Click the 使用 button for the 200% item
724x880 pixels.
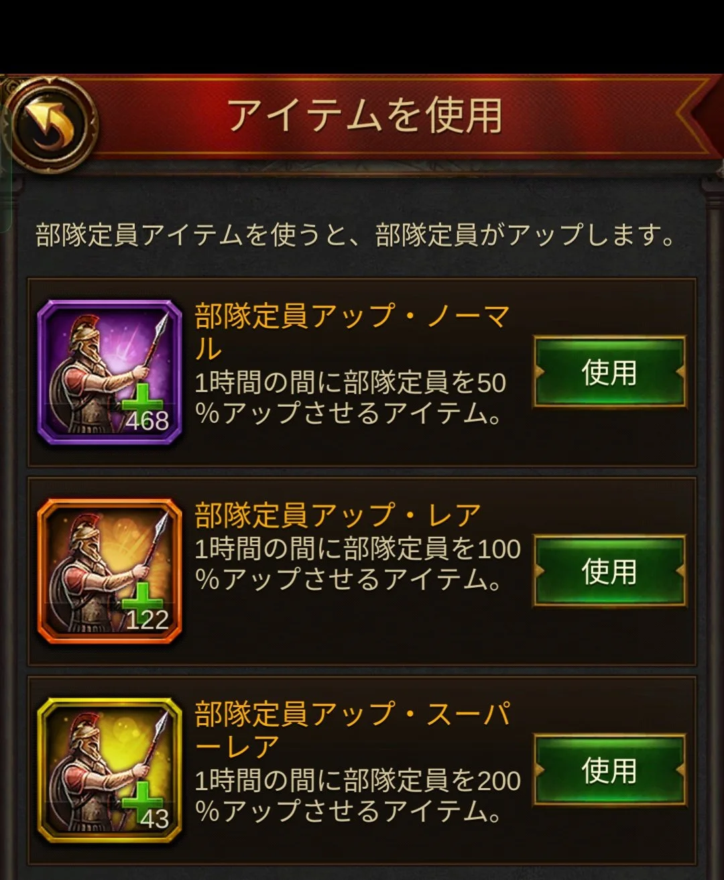[x=609, y=770]
